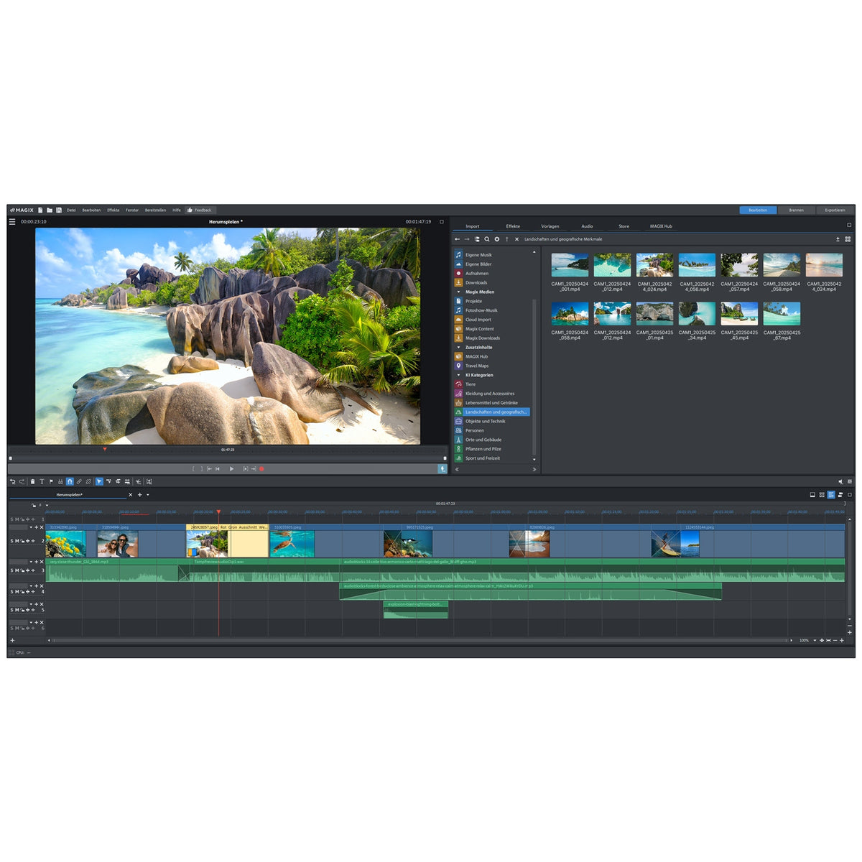Mute track 3 with its M button
The image size is (862, 862).
pos(17,570)
